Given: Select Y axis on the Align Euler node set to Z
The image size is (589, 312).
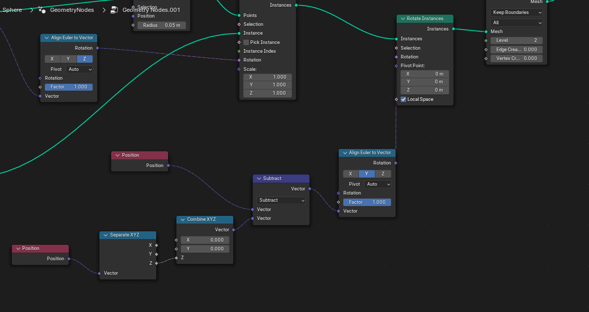Looking at the screenshot, I should tap(68, 59).
